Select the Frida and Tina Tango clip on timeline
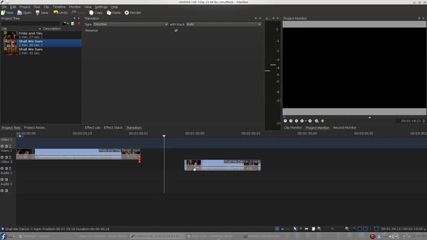The width and height of the screenshot is (427, 240). [x=78, y=154]
